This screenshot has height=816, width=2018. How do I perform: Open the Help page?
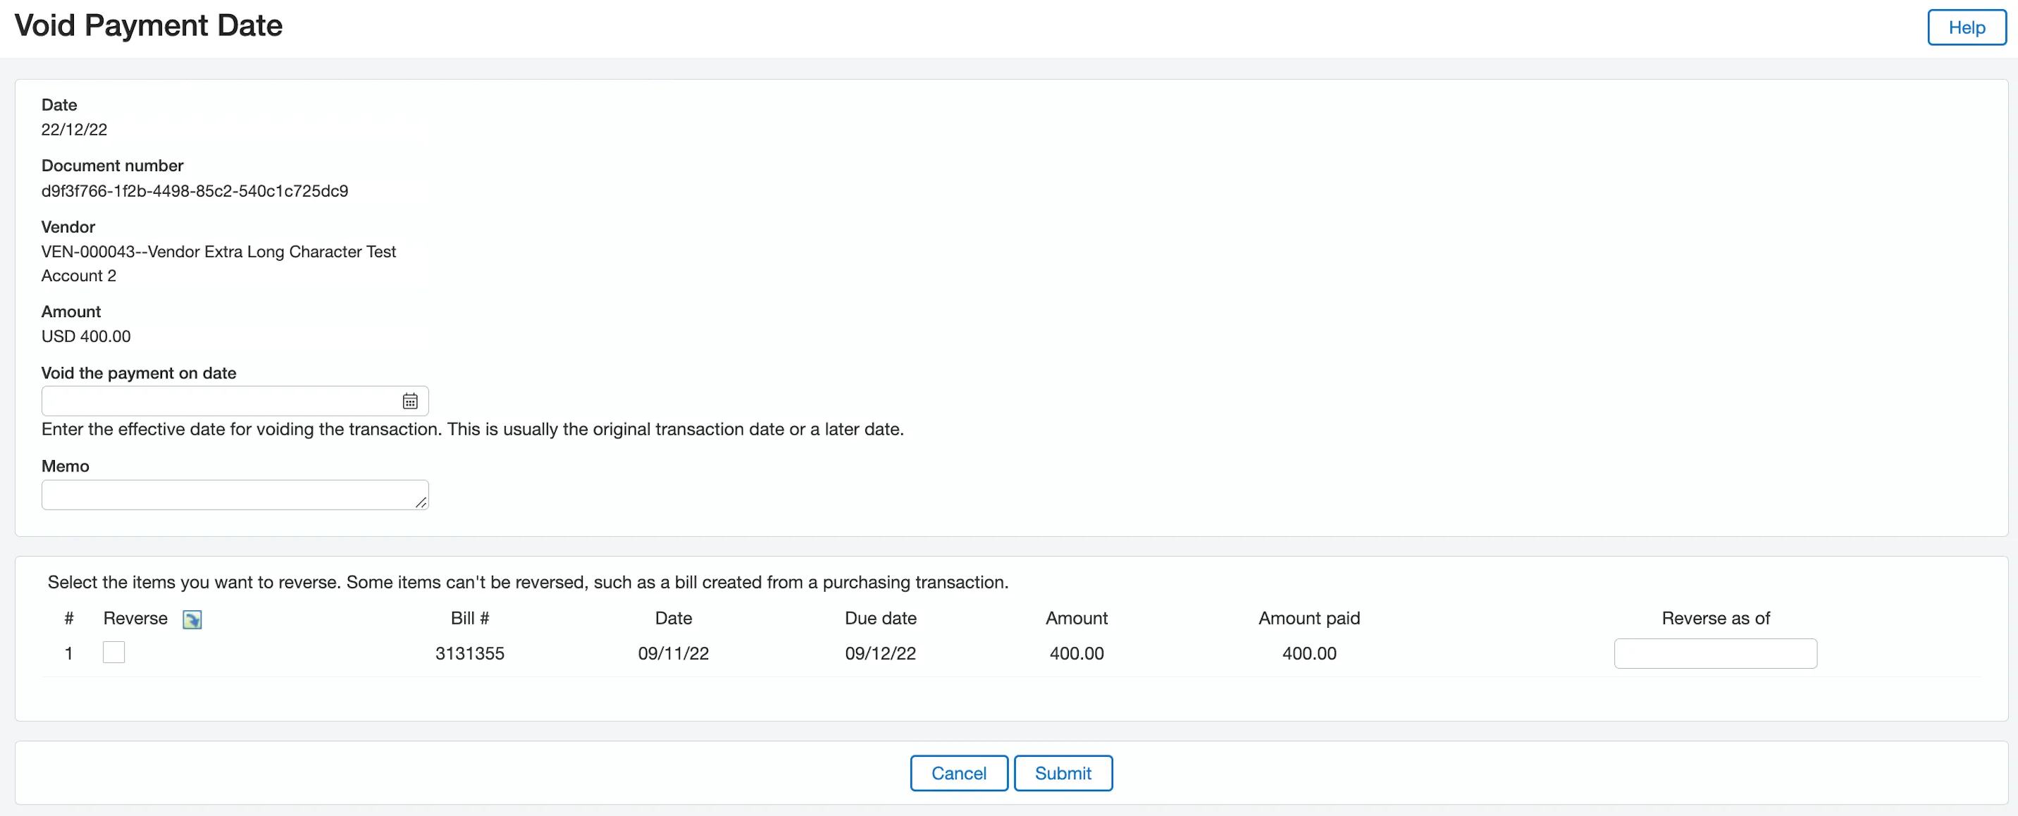(1967, 27)
